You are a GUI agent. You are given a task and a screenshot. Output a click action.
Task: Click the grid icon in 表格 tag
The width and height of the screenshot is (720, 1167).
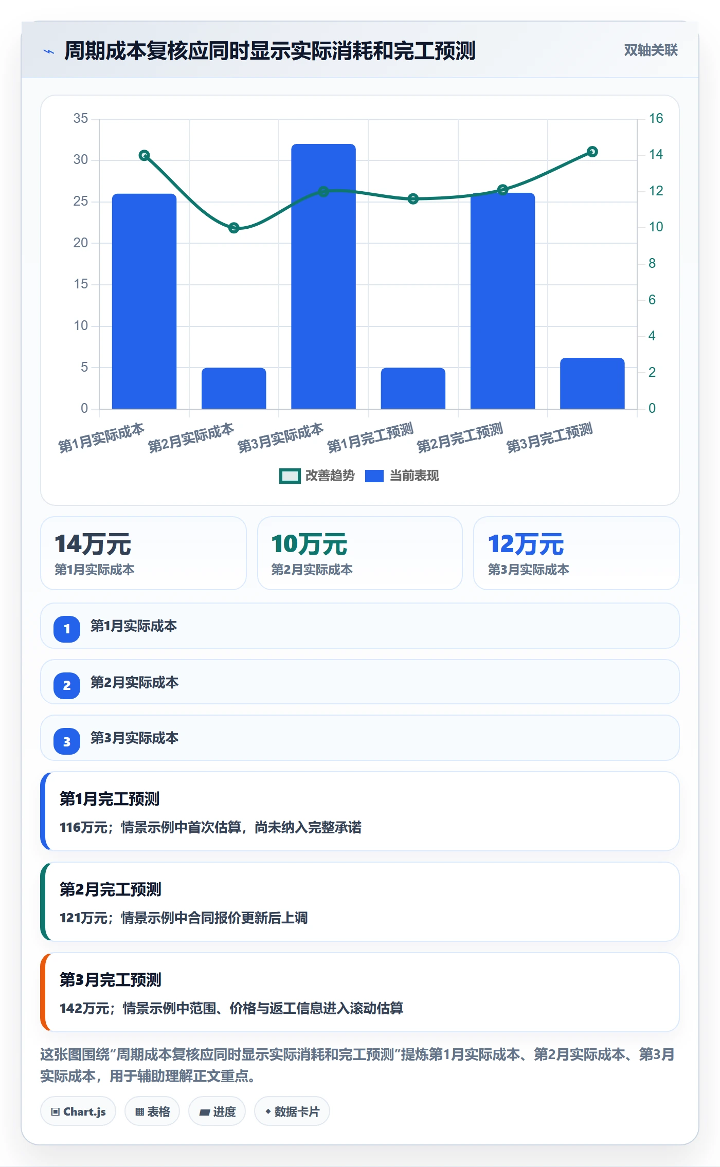(139, 1112)
